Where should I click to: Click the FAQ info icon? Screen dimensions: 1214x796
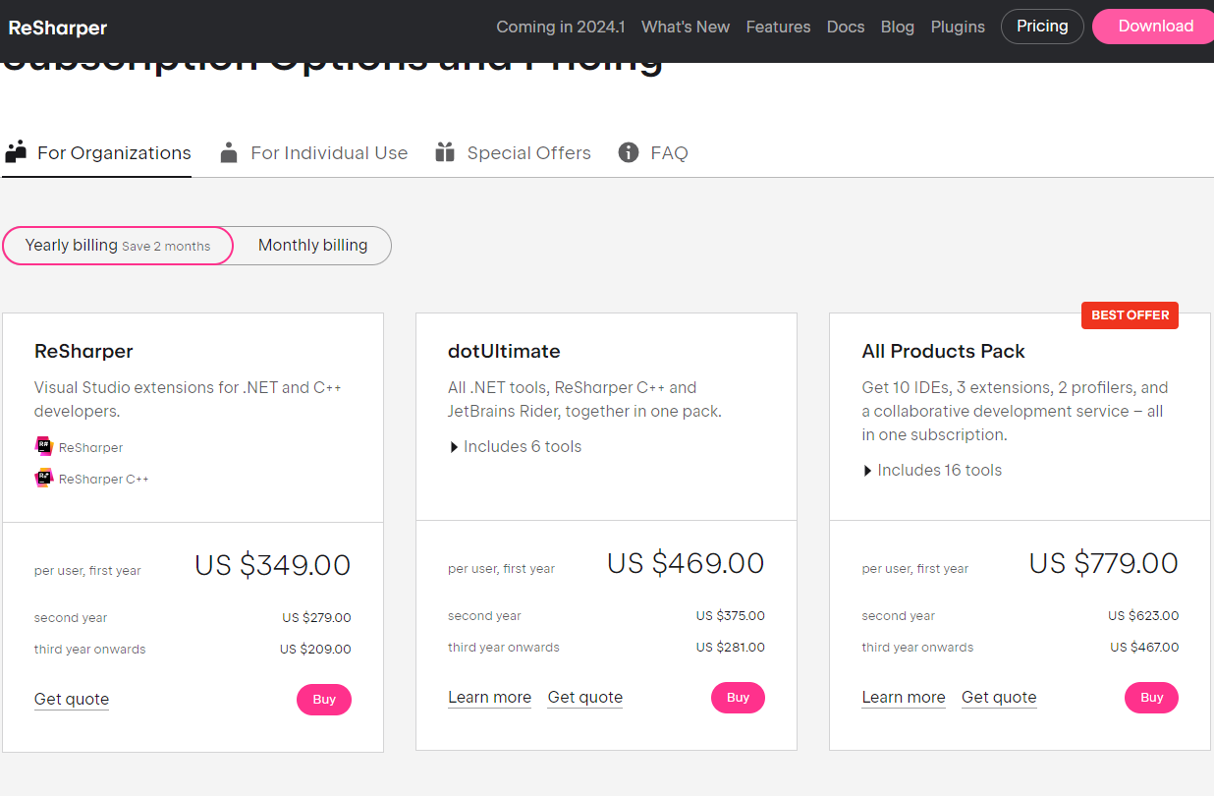tap(629, 152)
